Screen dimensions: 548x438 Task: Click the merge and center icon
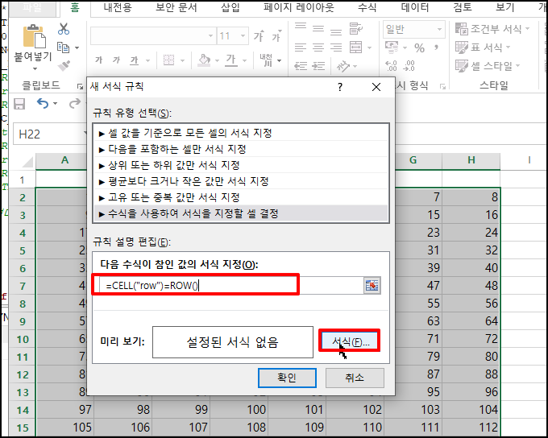tap(355, 48)
